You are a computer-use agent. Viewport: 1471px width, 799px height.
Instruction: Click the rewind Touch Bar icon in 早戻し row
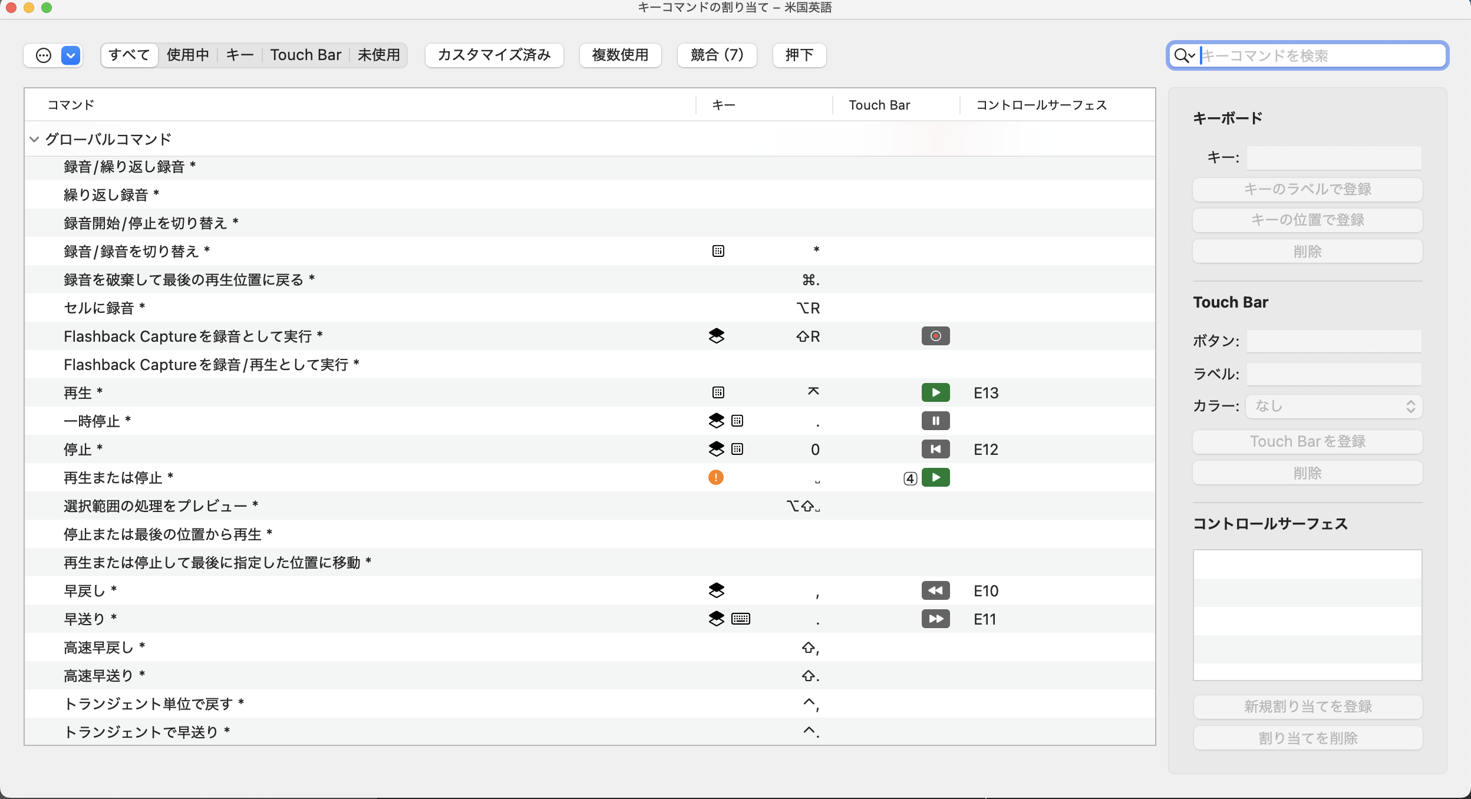coord(935,590)
